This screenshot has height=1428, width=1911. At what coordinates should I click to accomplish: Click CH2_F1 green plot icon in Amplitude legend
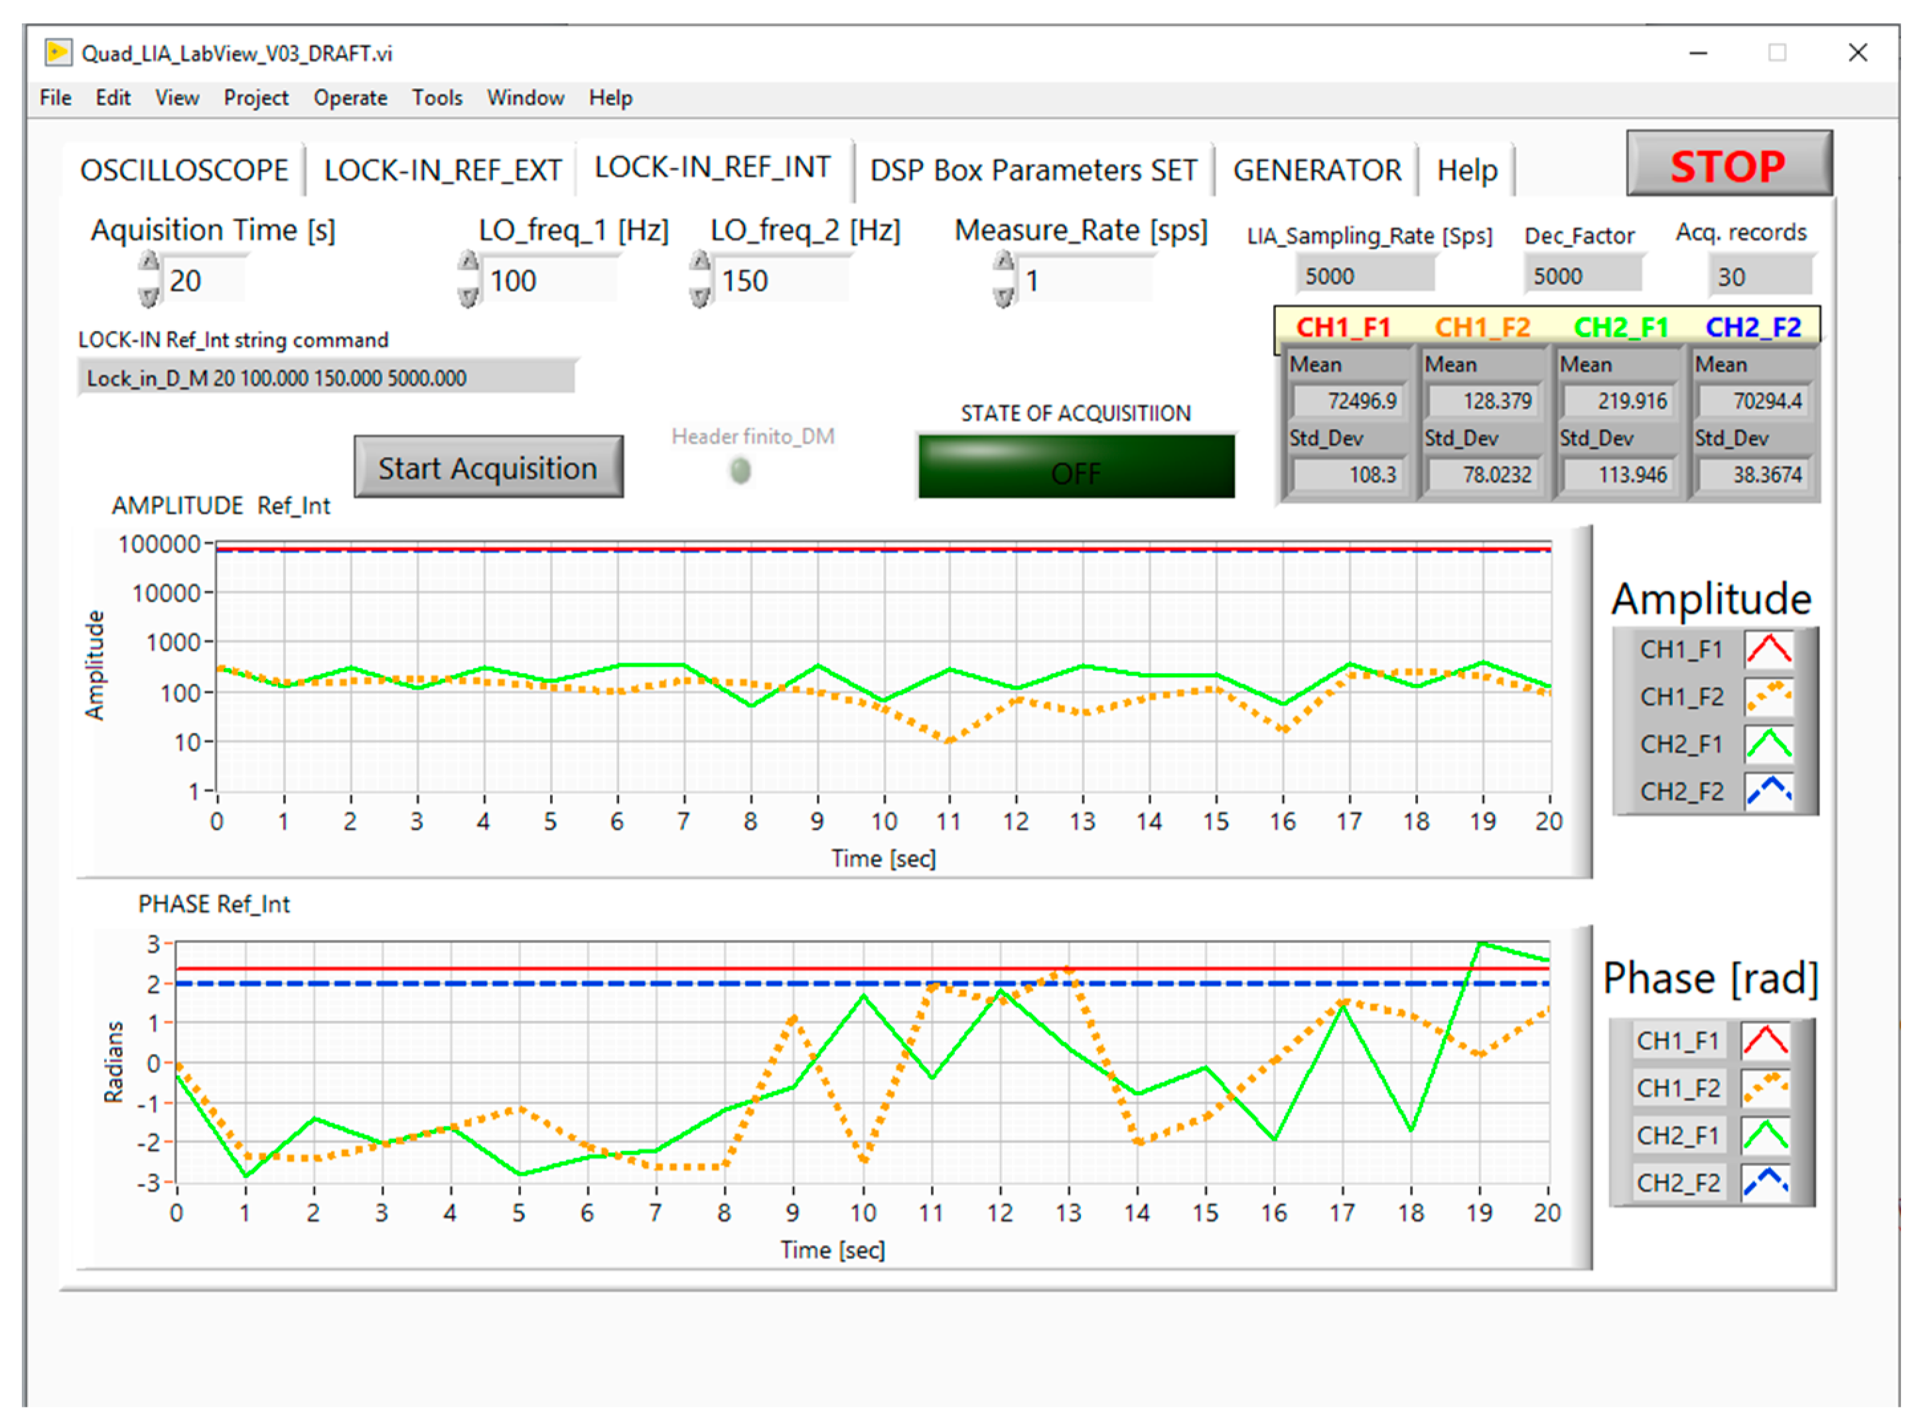(1768, 744)
